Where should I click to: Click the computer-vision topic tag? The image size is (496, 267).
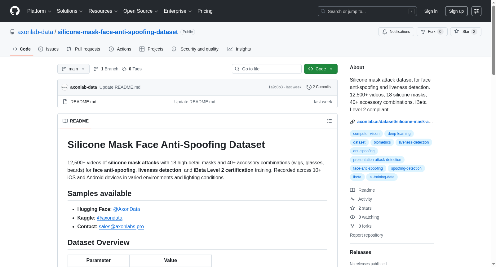[366, 134]
